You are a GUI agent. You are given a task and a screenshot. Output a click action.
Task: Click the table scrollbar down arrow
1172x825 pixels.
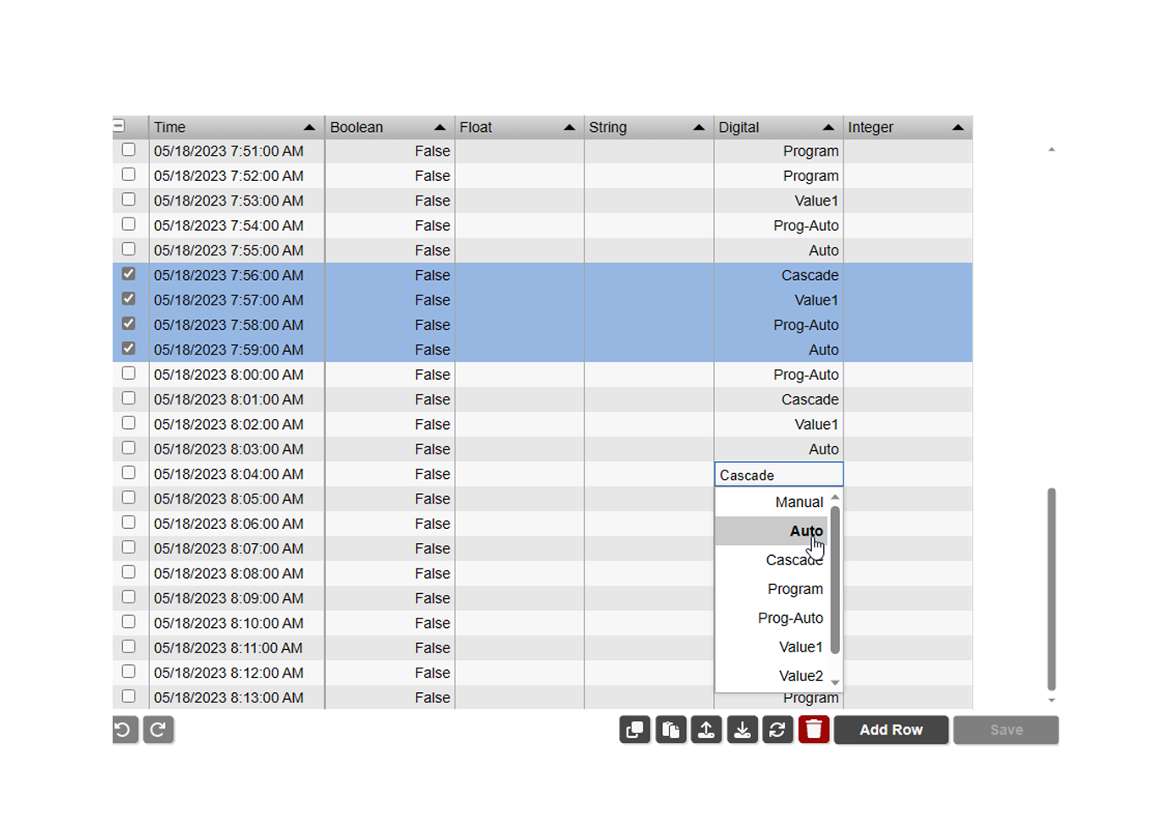[1052, 700]
